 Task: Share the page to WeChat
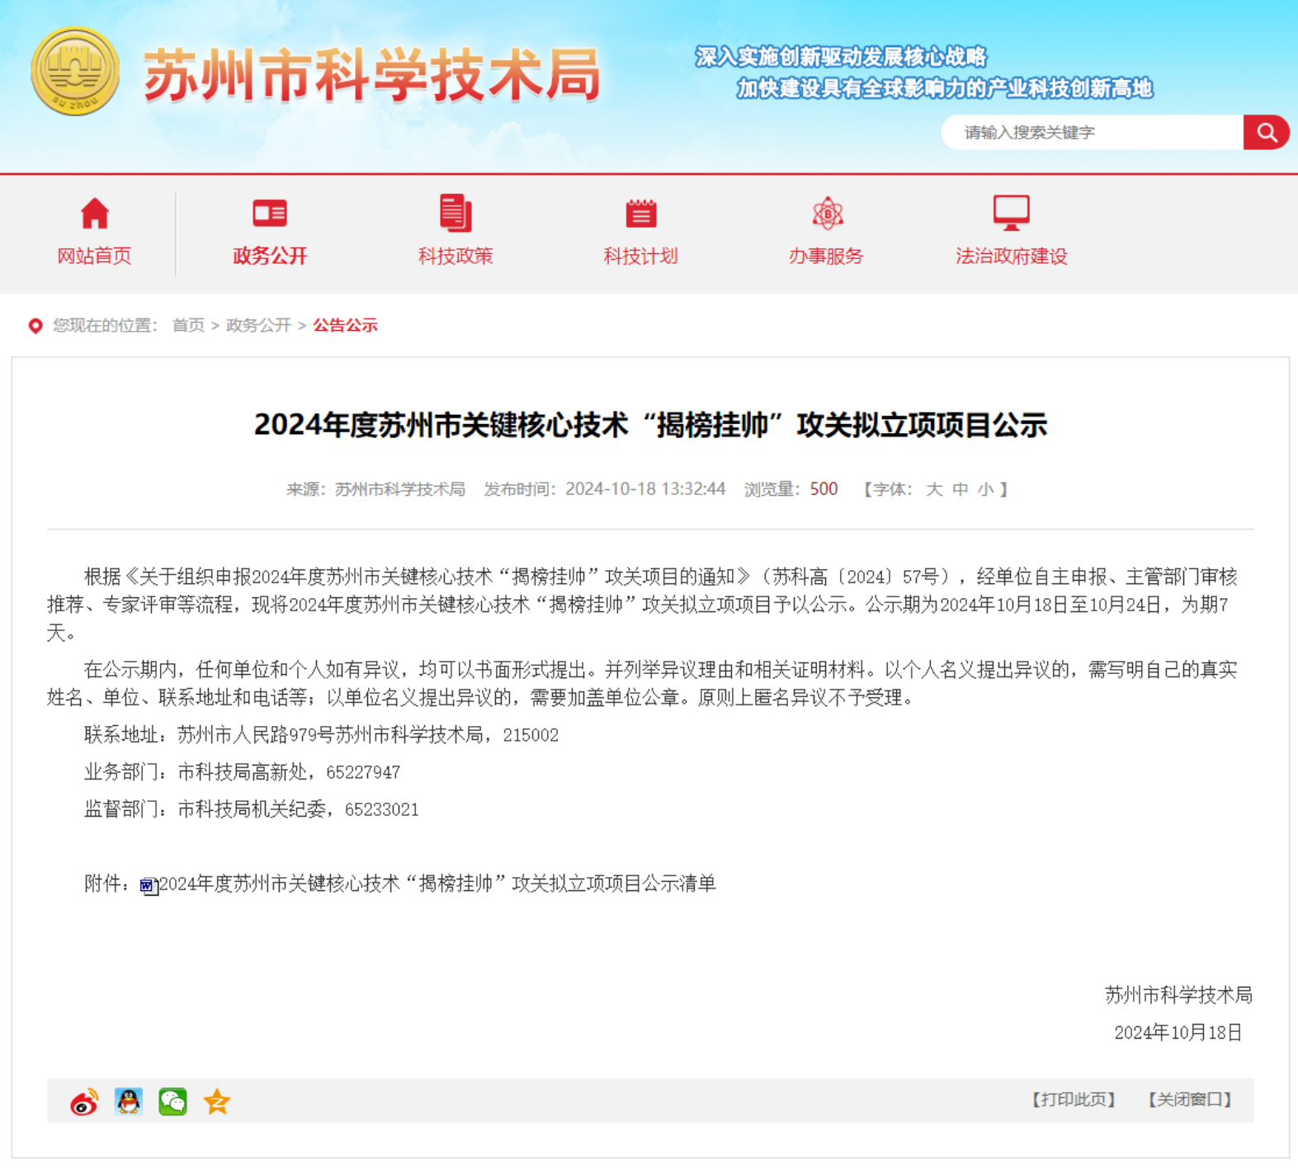click(172, 1101)
